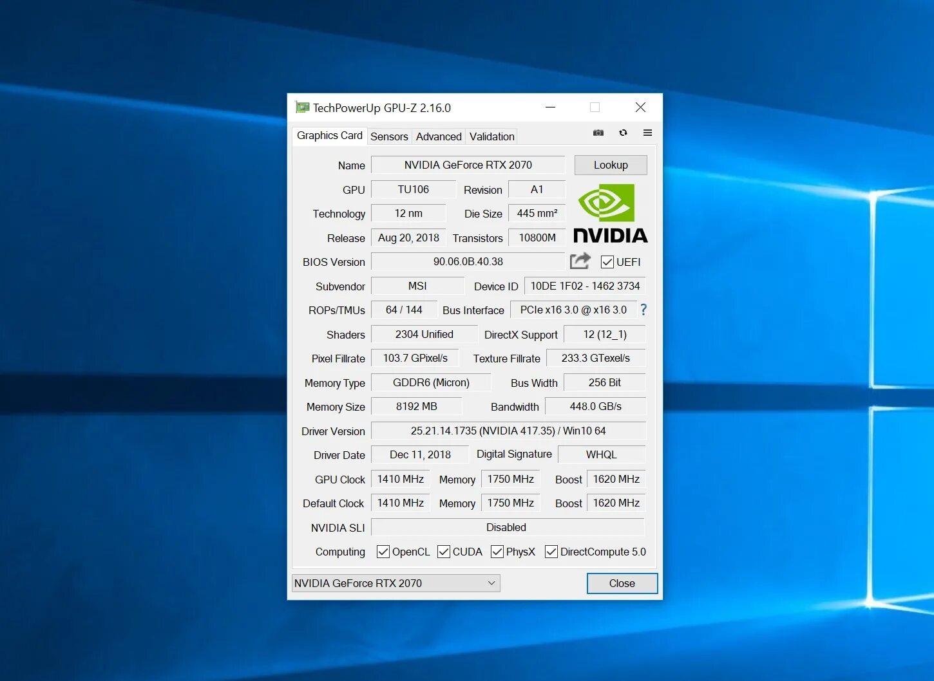
Task: Click the refresh icon to re-read GPU data
Action: [622, 133]
